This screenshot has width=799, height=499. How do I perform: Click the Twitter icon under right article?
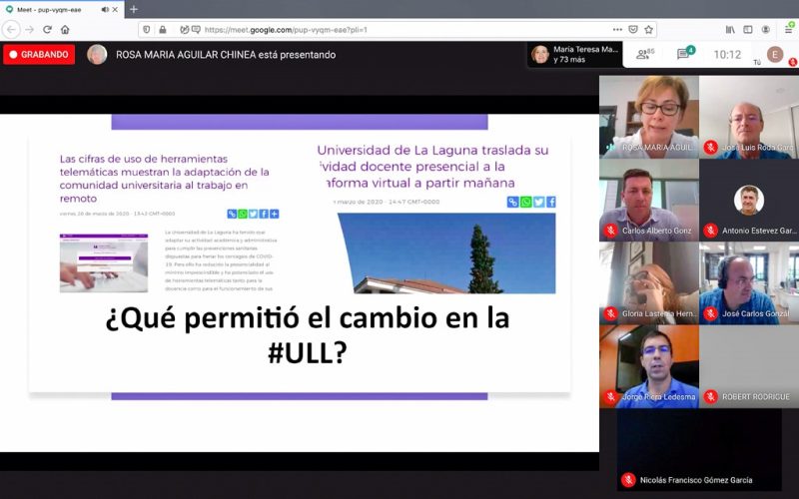point(538,203)
